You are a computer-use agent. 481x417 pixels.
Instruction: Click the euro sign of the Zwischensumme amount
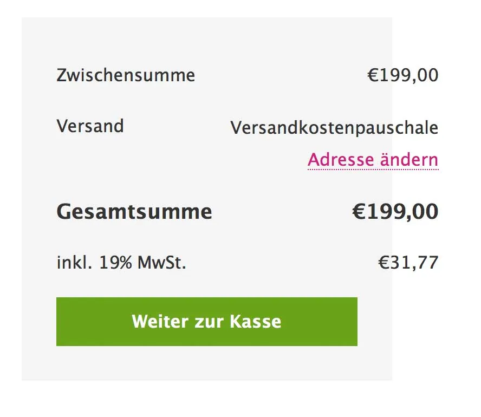click(x=373, y=75)
